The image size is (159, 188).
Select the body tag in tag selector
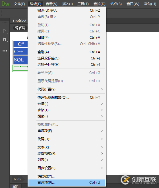tap(17, 179)
